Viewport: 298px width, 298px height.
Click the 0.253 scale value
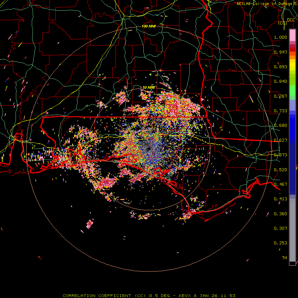280,243
